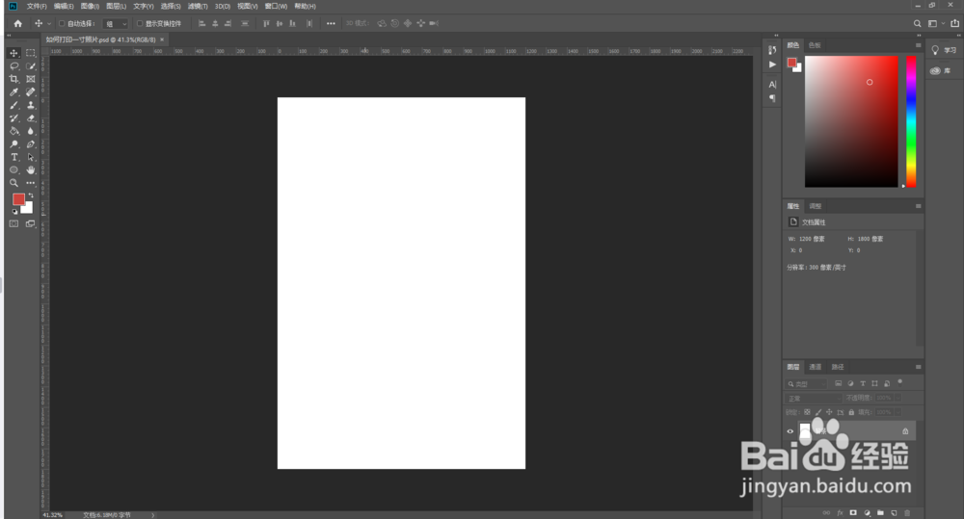Viewport: 964px width, 519px height.
Task: Open the 滤镜(T) menu
Action: [x=198, y=6]
